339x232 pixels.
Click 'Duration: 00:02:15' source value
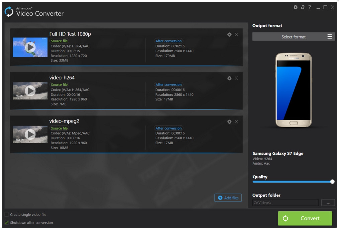pos(65,51)
